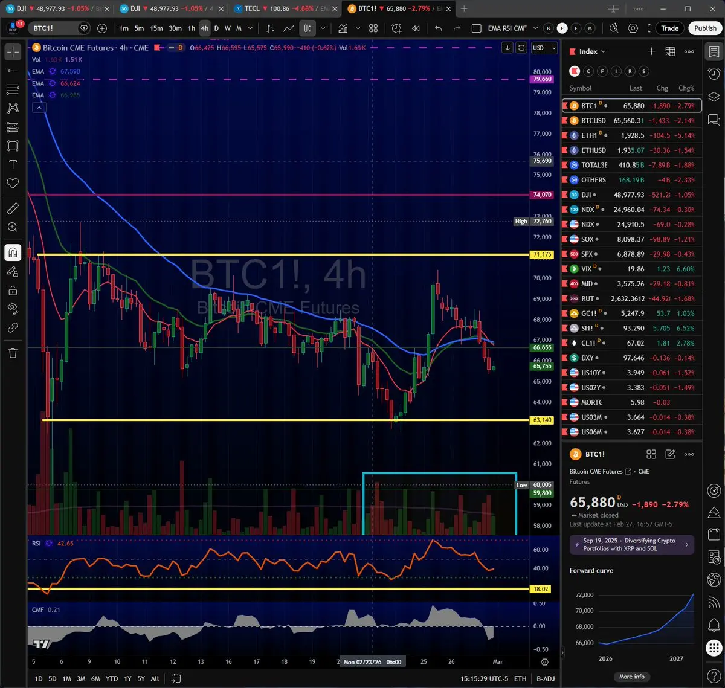The height and width of the screenshot is (688, 725).
Task: Open the quick search lightning icon
Action: [x=614, y=28]
